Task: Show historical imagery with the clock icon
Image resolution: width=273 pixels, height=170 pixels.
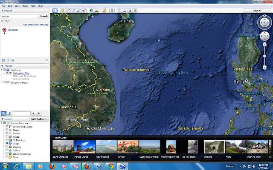Action: (x=91, y=11)
